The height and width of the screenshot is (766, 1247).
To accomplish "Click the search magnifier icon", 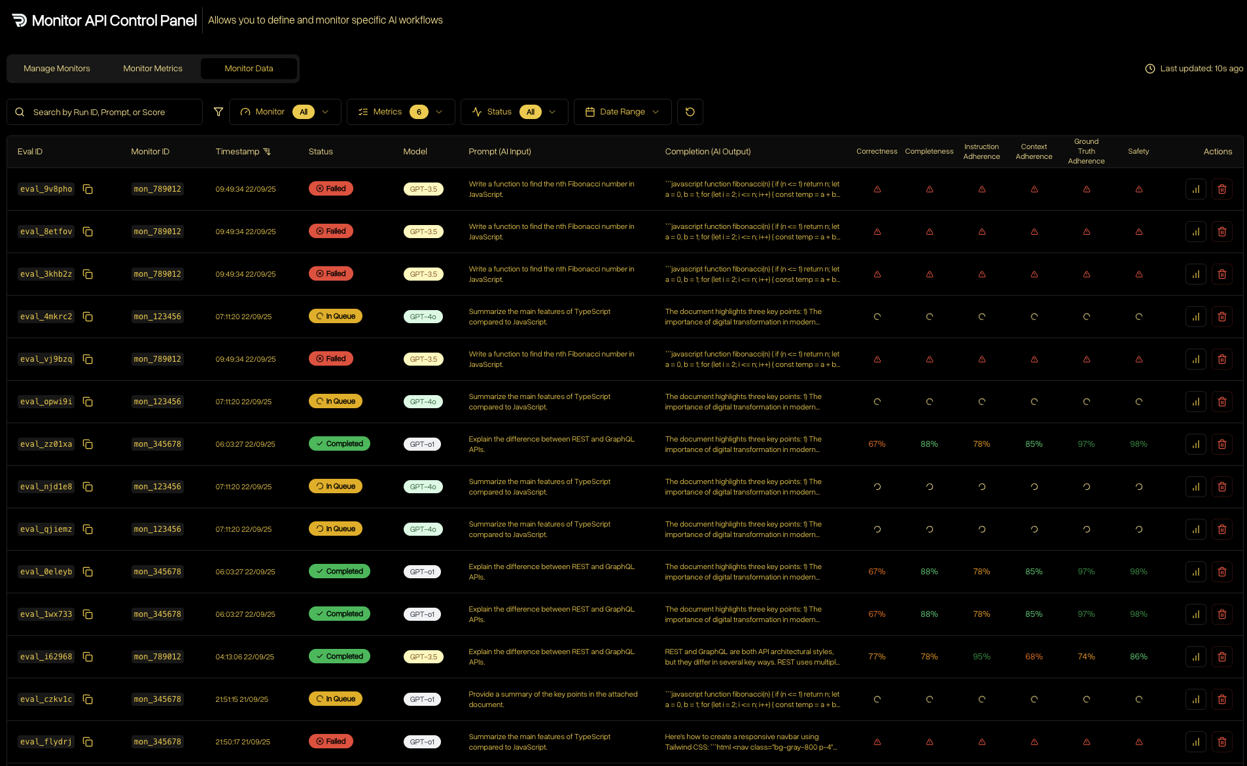I will (x=20, y=112).
